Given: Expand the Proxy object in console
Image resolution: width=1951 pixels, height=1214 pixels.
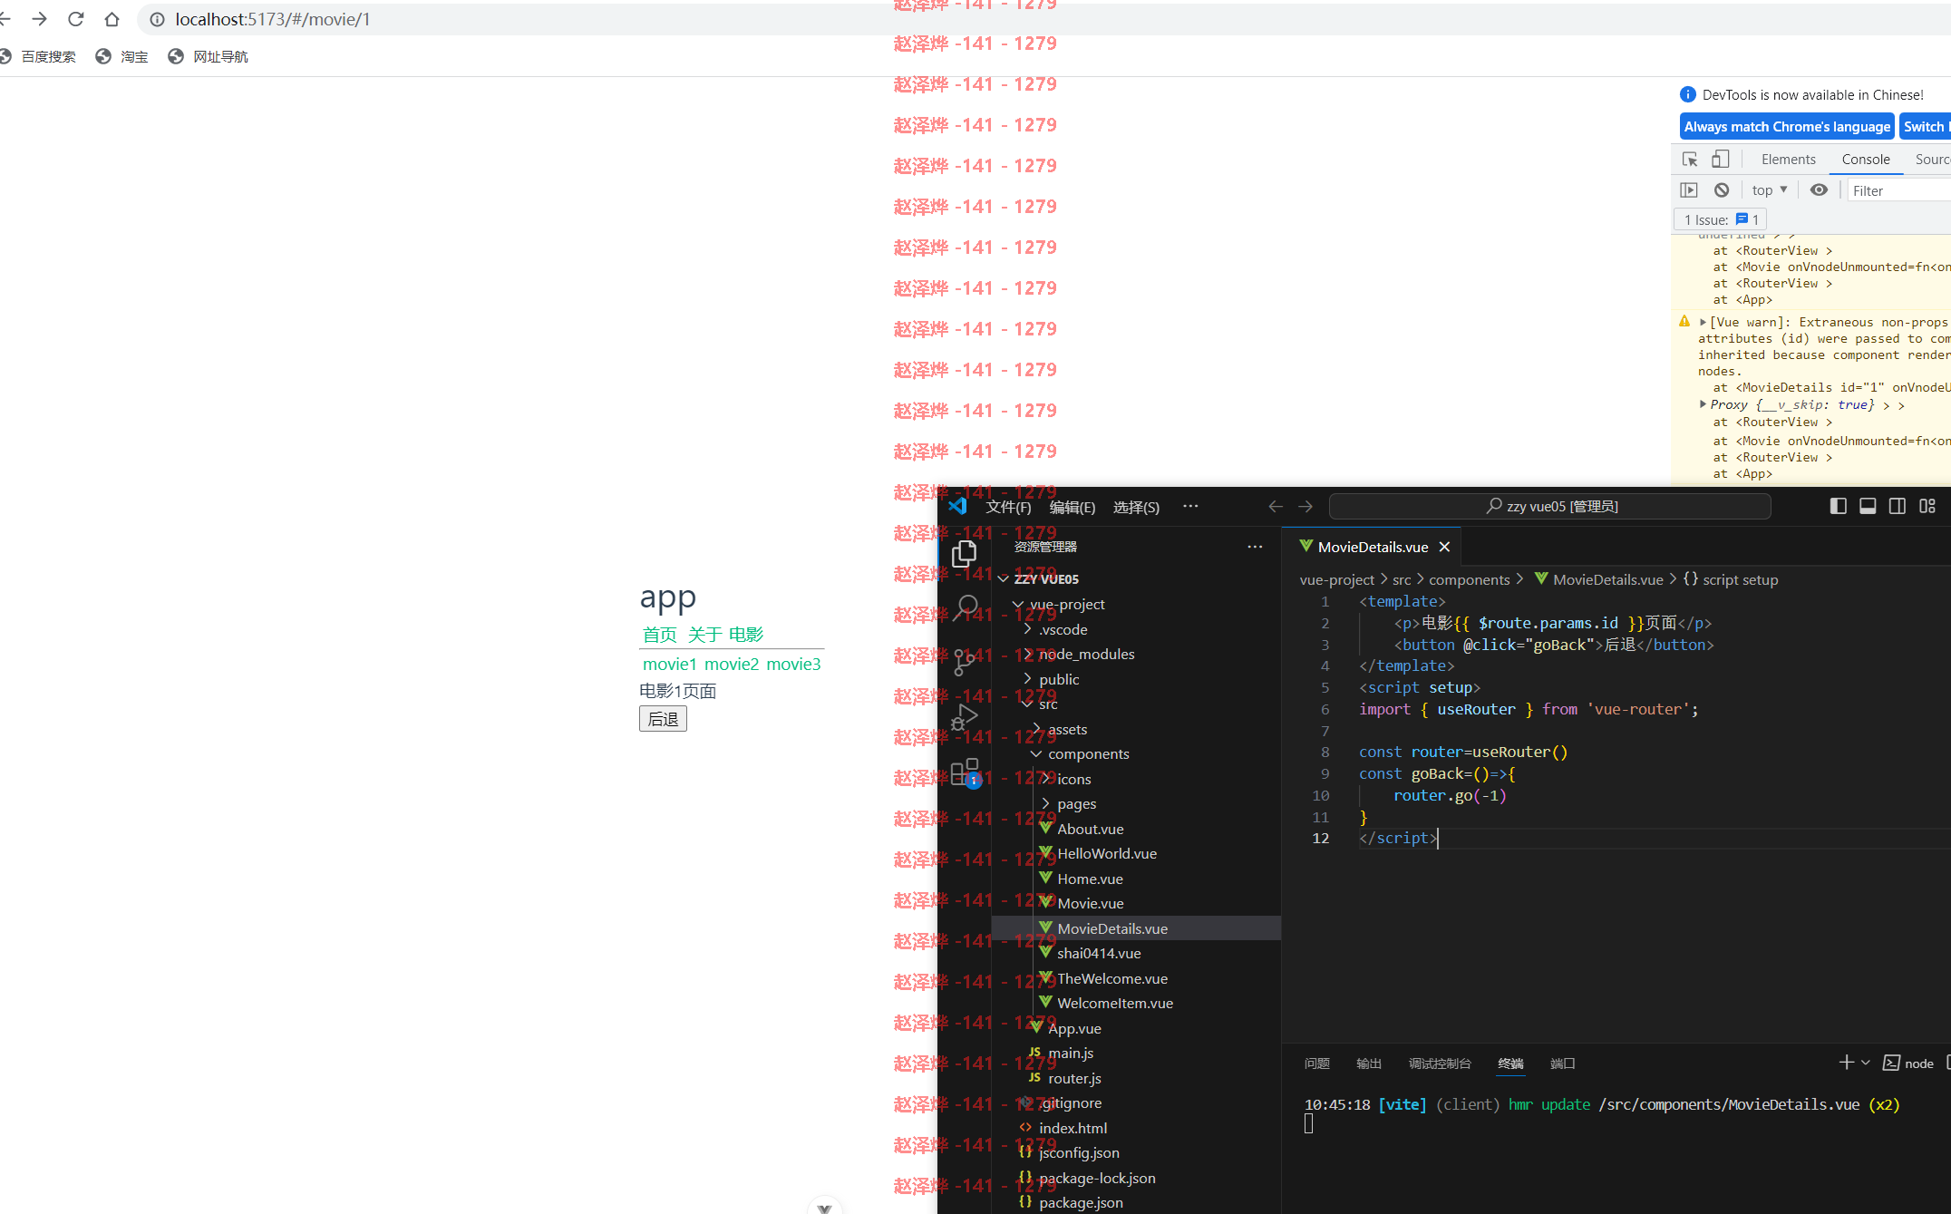Looking at the screenshot, I should (1703, 404).
